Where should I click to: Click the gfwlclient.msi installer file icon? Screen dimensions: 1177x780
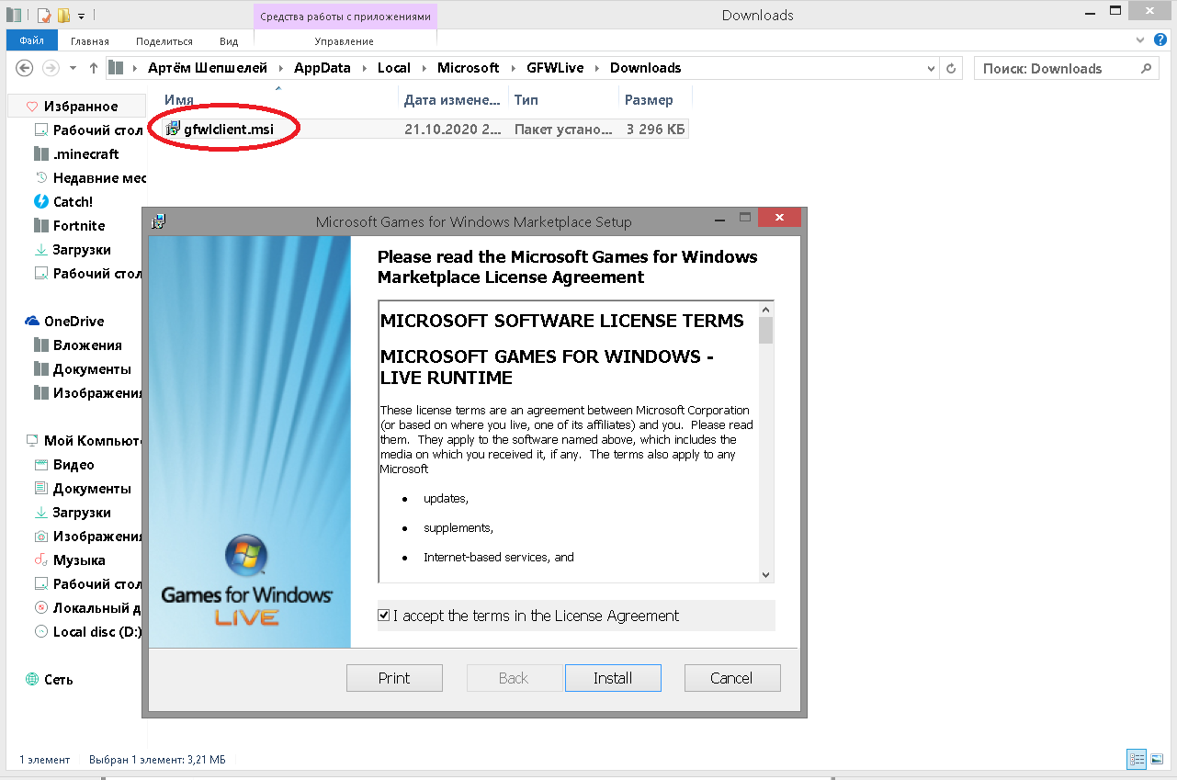click(173, 129)
